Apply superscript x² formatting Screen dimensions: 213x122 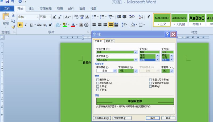click(x=50, y=25)
